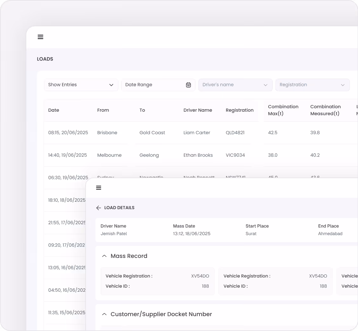
Task: Open the Registration filter dropdown
Action: [313, 85]
